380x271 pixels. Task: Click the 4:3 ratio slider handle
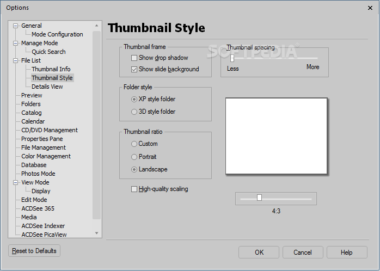tap(259, 198)
